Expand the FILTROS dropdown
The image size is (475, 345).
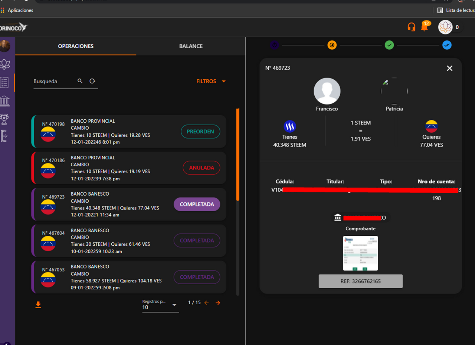211,81
